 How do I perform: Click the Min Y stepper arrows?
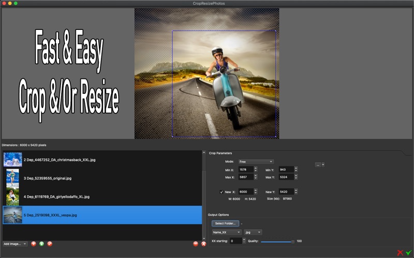(x=296, y=170)
